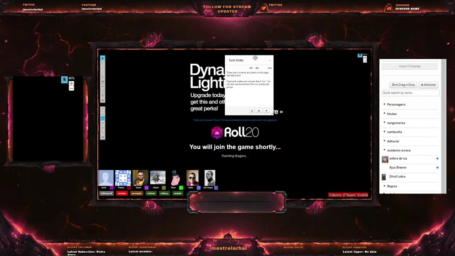Click Aldurin's olive color swatch

click(x=164, y=188)
